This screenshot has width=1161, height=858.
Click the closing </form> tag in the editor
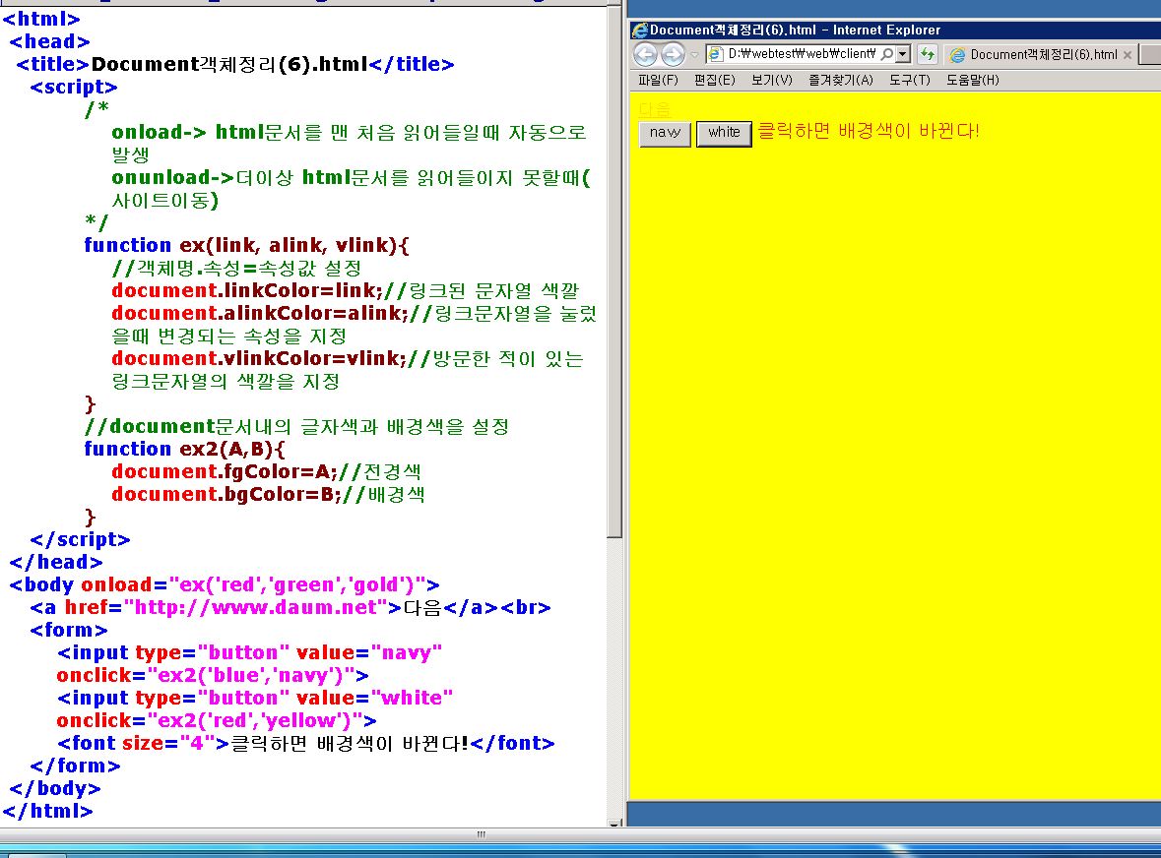click(x=75, y=766)
